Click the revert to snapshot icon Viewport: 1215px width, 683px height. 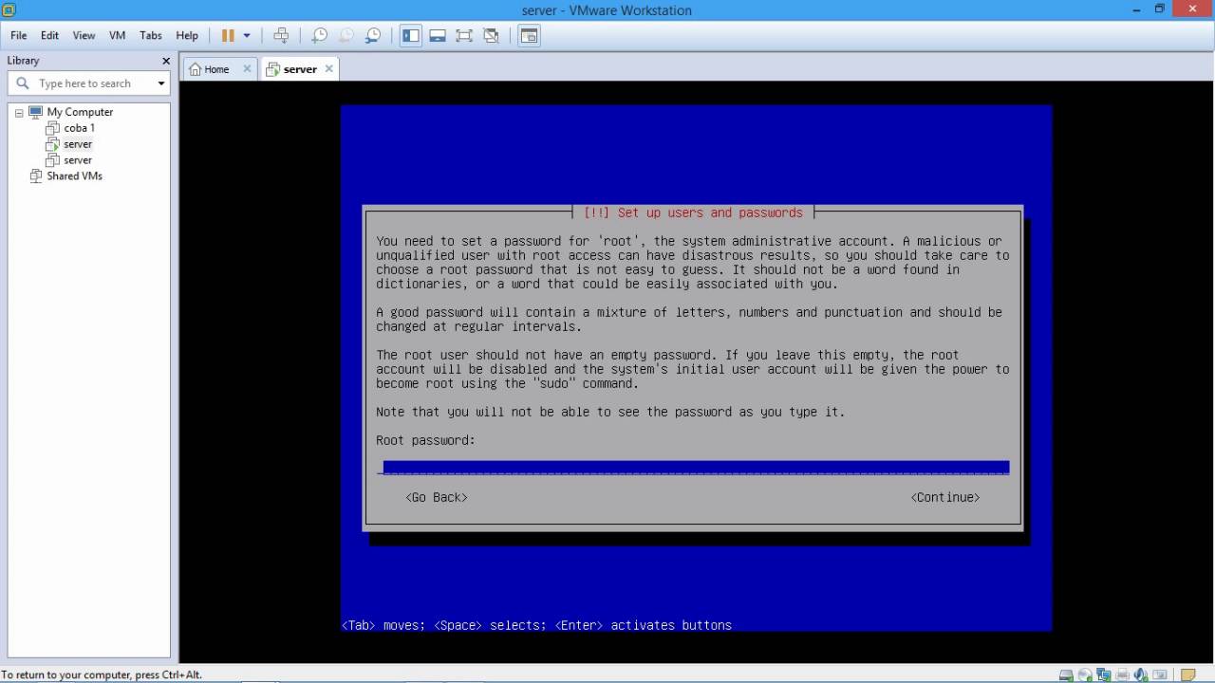[x=346, y=35]
